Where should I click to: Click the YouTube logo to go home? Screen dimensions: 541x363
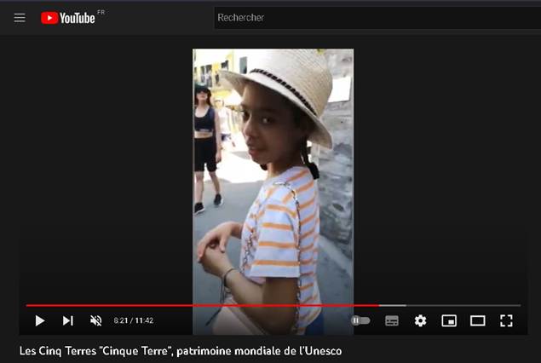pyautogui.click(x=68, y=18)
